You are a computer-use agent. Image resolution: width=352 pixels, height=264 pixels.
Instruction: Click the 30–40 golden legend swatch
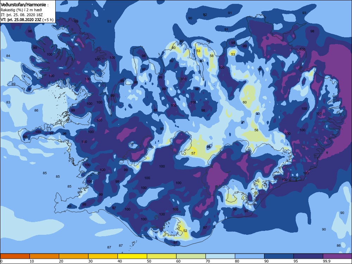click(103, 256)
